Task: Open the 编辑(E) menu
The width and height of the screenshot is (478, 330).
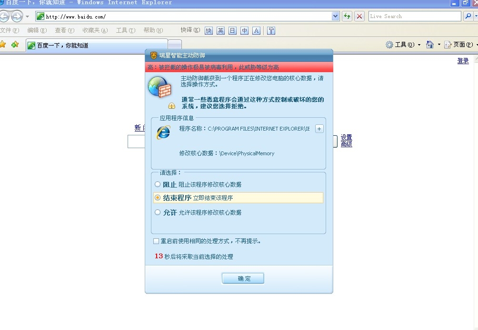Action: (x=37, y=30)
